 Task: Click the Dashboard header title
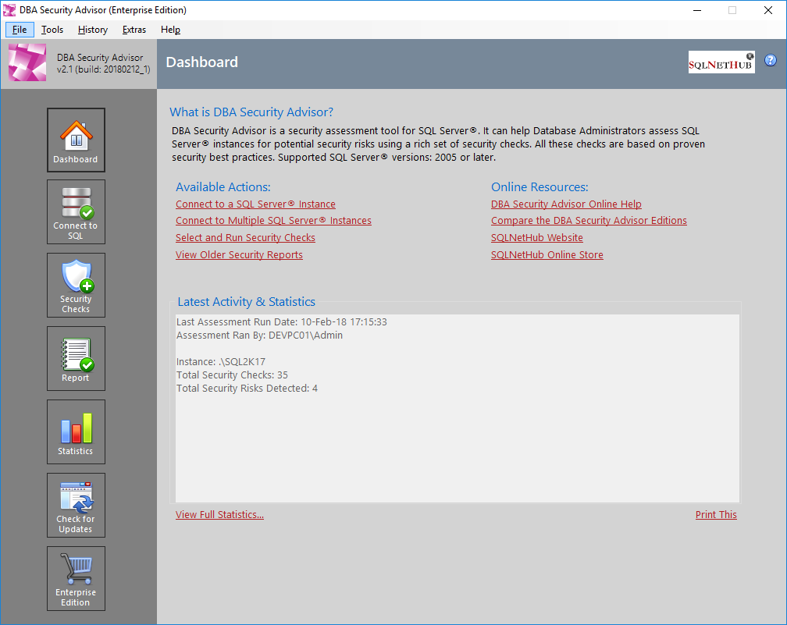point(201,62)
